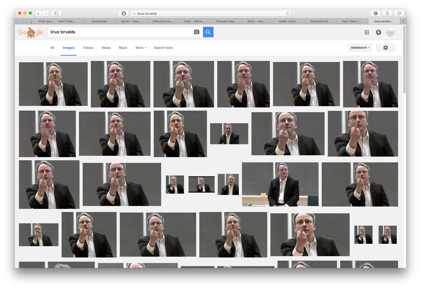The width and height of the screenshot is (421, 289).
Task: Switch to the Videos results tab
Action: (88, 48)
